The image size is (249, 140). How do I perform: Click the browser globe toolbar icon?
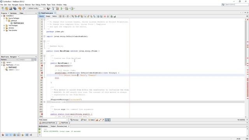pos(48,9)
